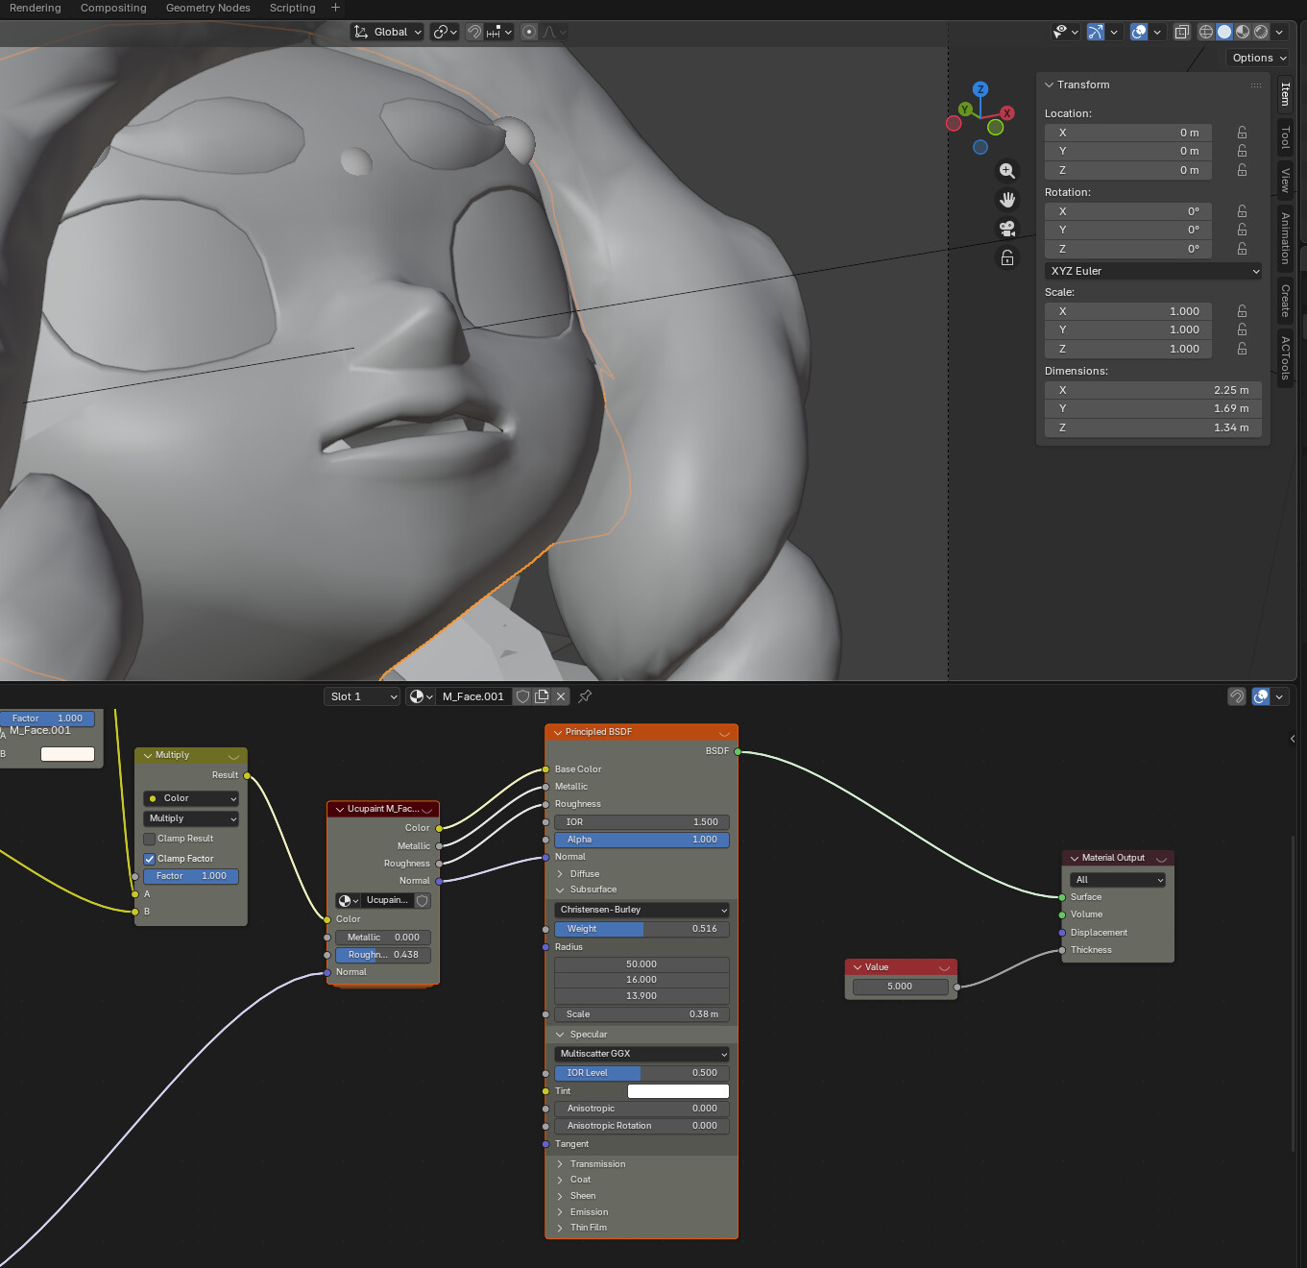1307x1268 pixels.
Task: Toggle node editor overlays button
Action: [1261, 696]
